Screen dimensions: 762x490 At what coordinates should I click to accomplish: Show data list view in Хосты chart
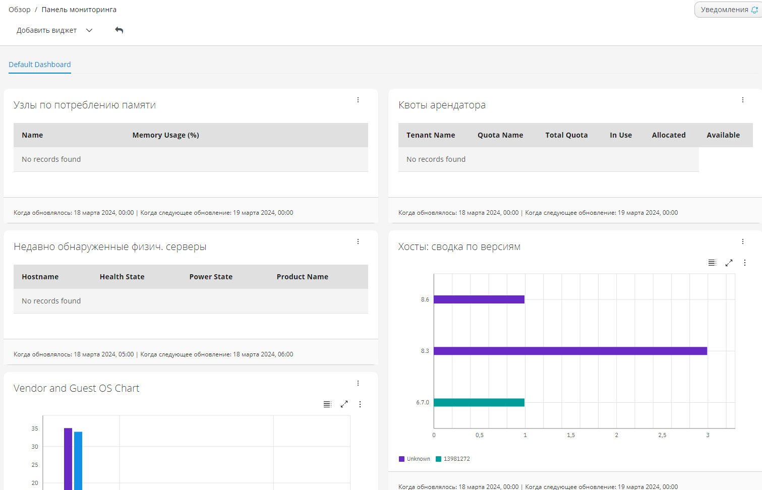(712, 263)
